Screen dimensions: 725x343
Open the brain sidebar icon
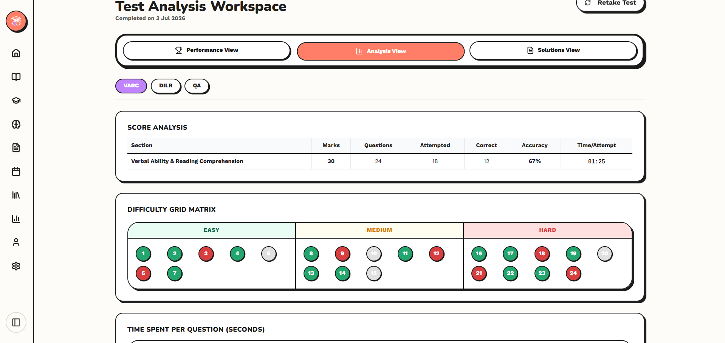[x=16, y=124]
